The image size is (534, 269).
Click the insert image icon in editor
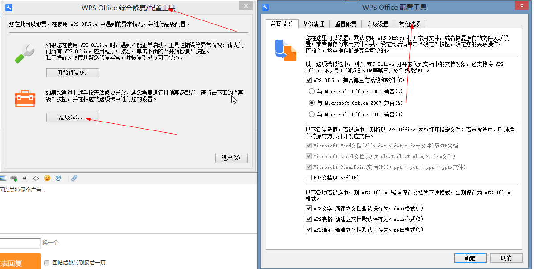pos(3,178)
